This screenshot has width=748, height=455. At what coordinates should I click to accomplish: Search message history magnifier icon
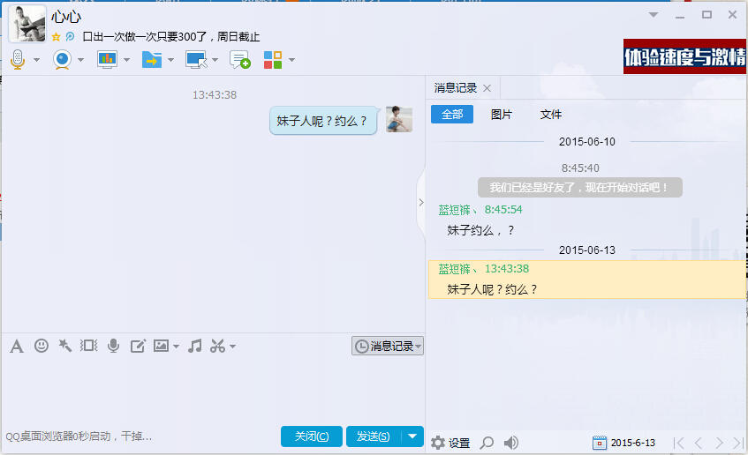(487, 443)
